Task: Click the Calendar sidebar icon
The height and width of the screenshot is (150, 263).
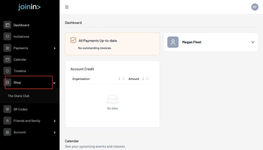Action: pyautogui.click(x=7, y=59)
